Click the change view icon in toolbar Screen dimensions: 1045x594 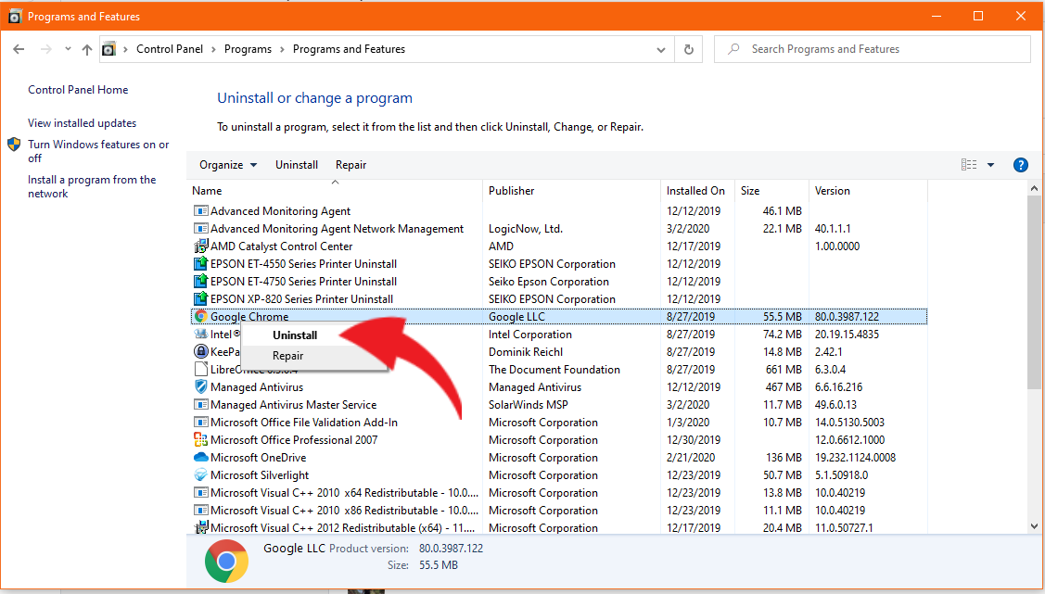click(969, 165)
